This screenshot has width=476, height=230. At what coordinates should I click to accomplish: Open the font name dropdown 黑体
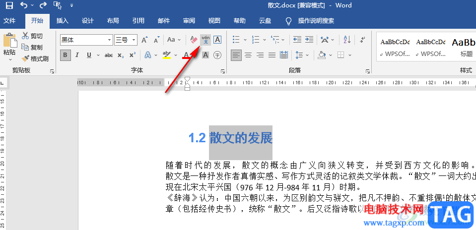point(110,40)
